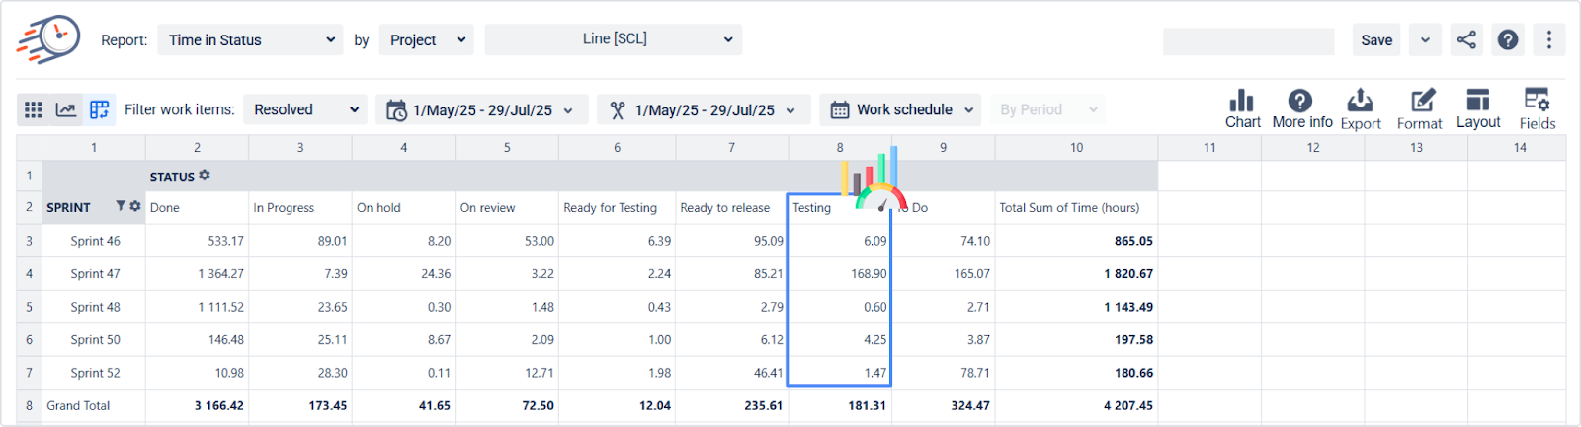Click the On hold value 24.36
The image size is (1581, 427).
tap(403, 273)
